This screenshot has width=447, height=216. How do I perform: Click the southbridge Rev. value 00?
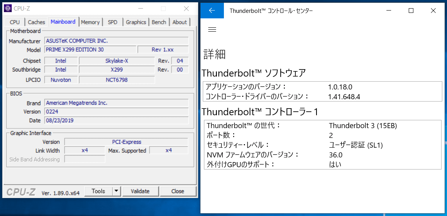(x=180, y=70)
